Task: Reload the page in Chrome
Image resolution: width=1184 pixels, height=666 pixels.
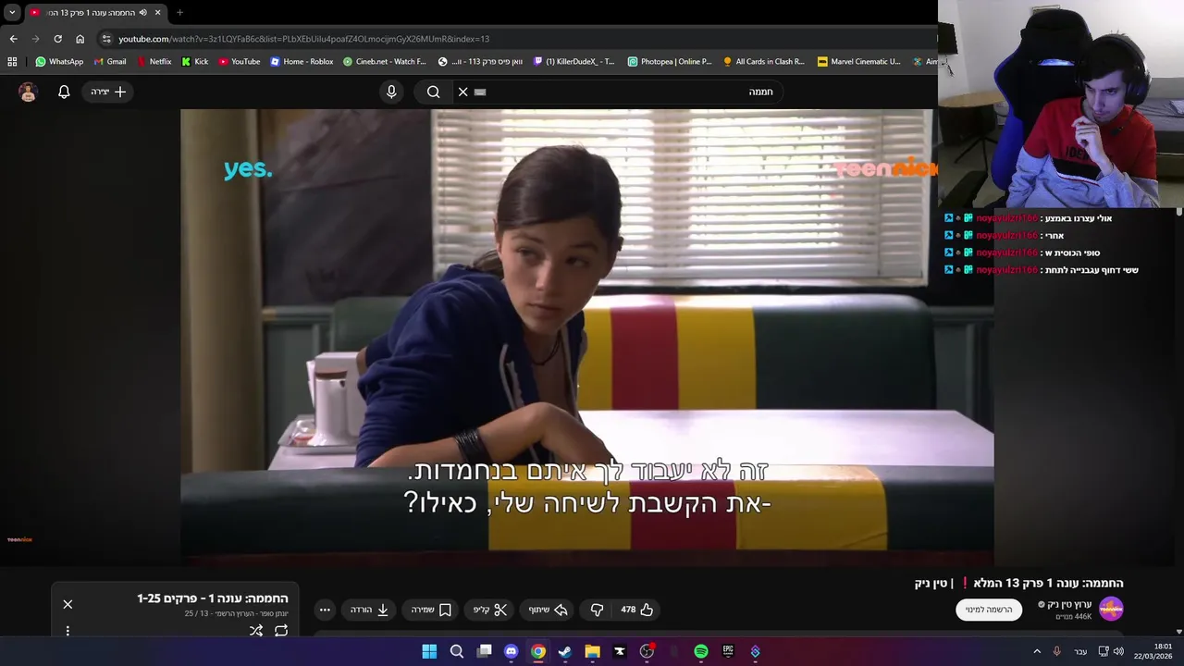Action: pos(57,39)
